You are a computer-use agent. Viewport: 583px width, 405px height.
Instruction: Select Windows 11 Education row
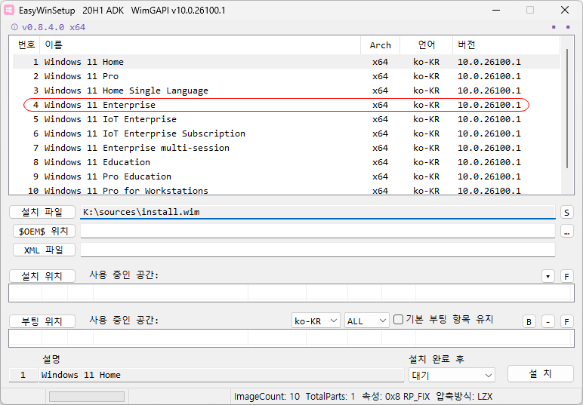[x=286, y=162]
